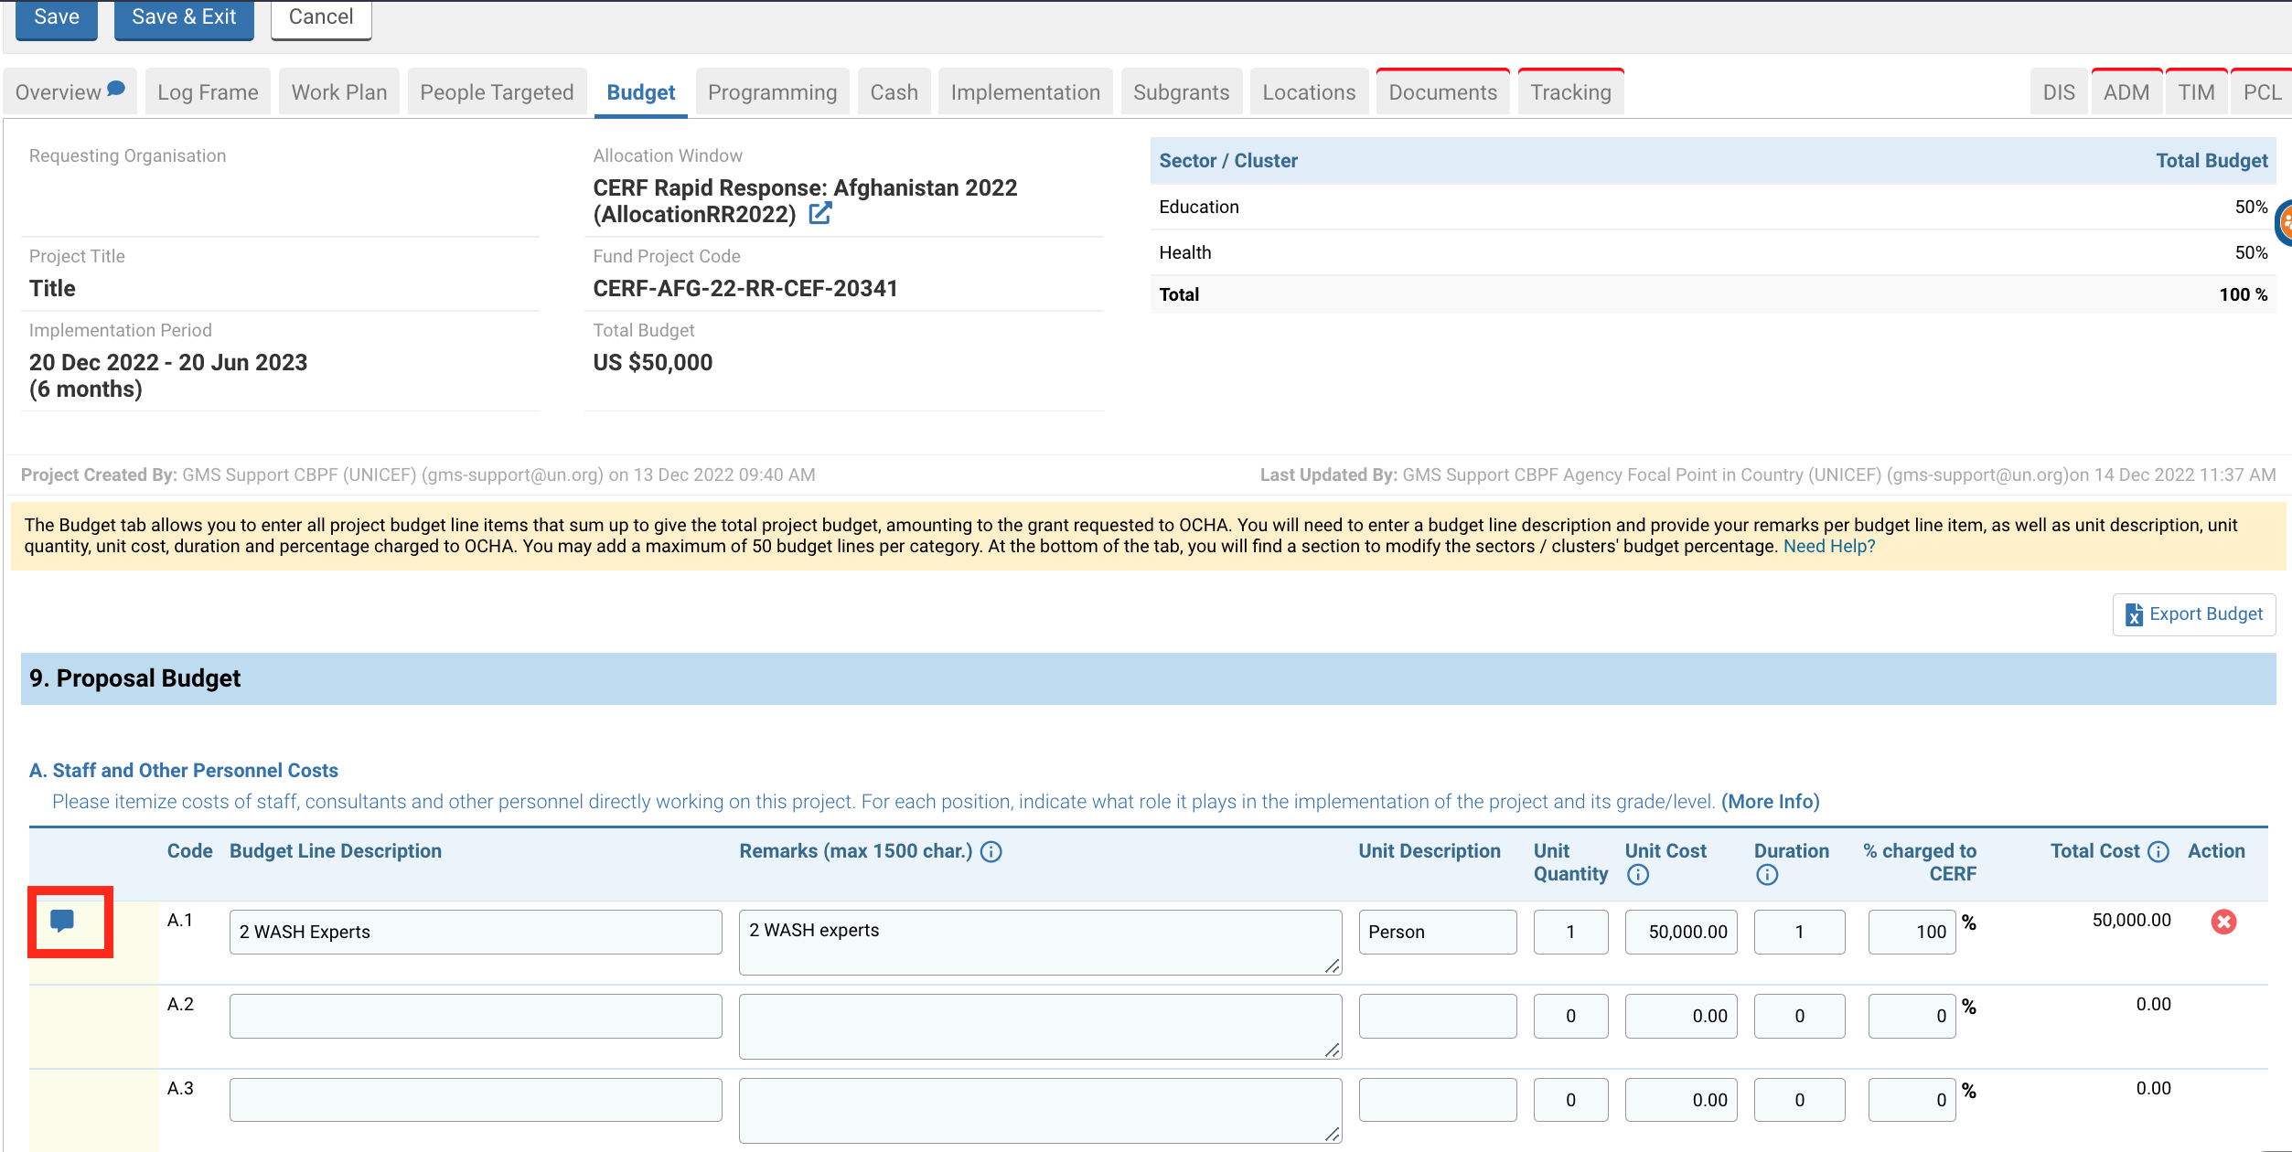This screenshot has width=2292, height=1152.
Task: Edit the A.1 Budget Line Description field
Action: pyautogui.click(x=476, y=932)
